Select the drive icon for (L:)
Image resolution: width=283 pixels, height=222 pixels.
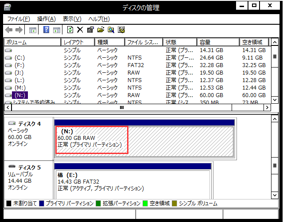[8, 80]
